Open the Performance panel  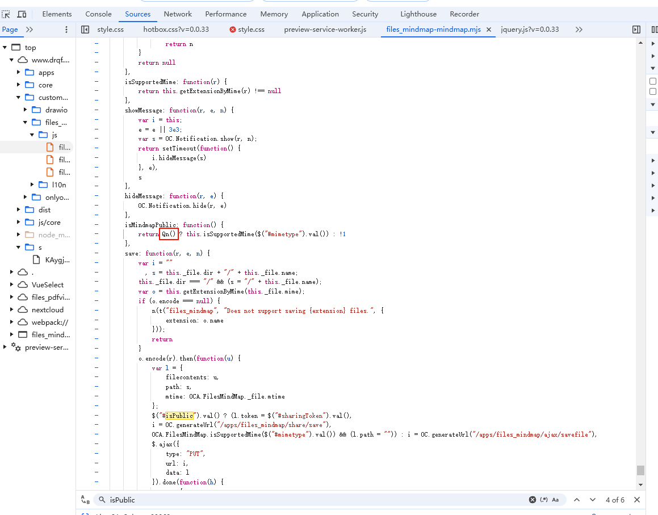(226, 14)
